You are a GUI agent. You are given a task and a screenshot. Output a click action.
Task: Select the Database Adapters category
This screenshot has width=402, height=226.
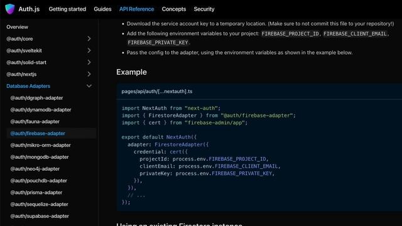28,86
